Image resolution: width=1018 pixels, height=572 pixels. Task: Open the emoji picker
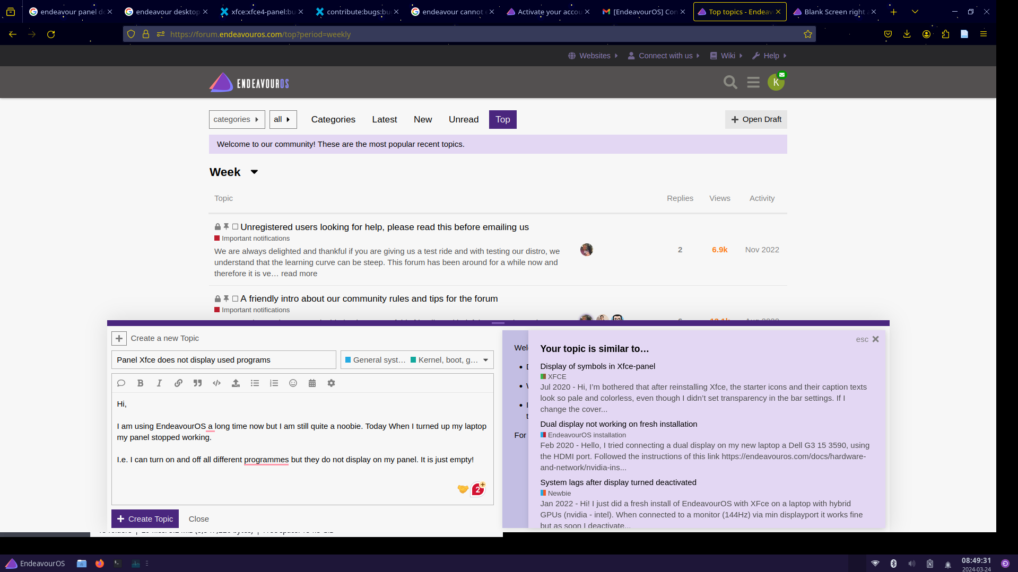coord(293,383)
